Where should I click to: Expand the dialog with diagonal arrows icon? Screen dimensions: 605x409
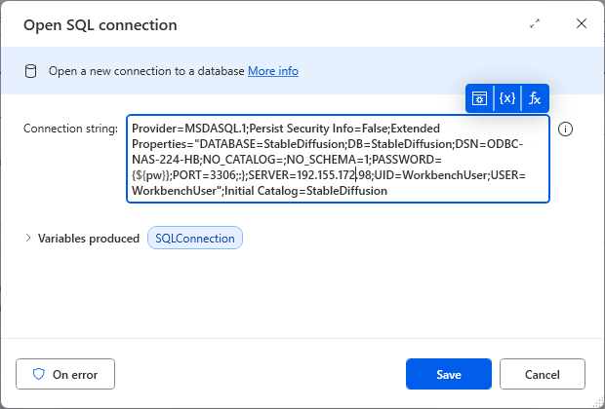[x=535, y=23]
